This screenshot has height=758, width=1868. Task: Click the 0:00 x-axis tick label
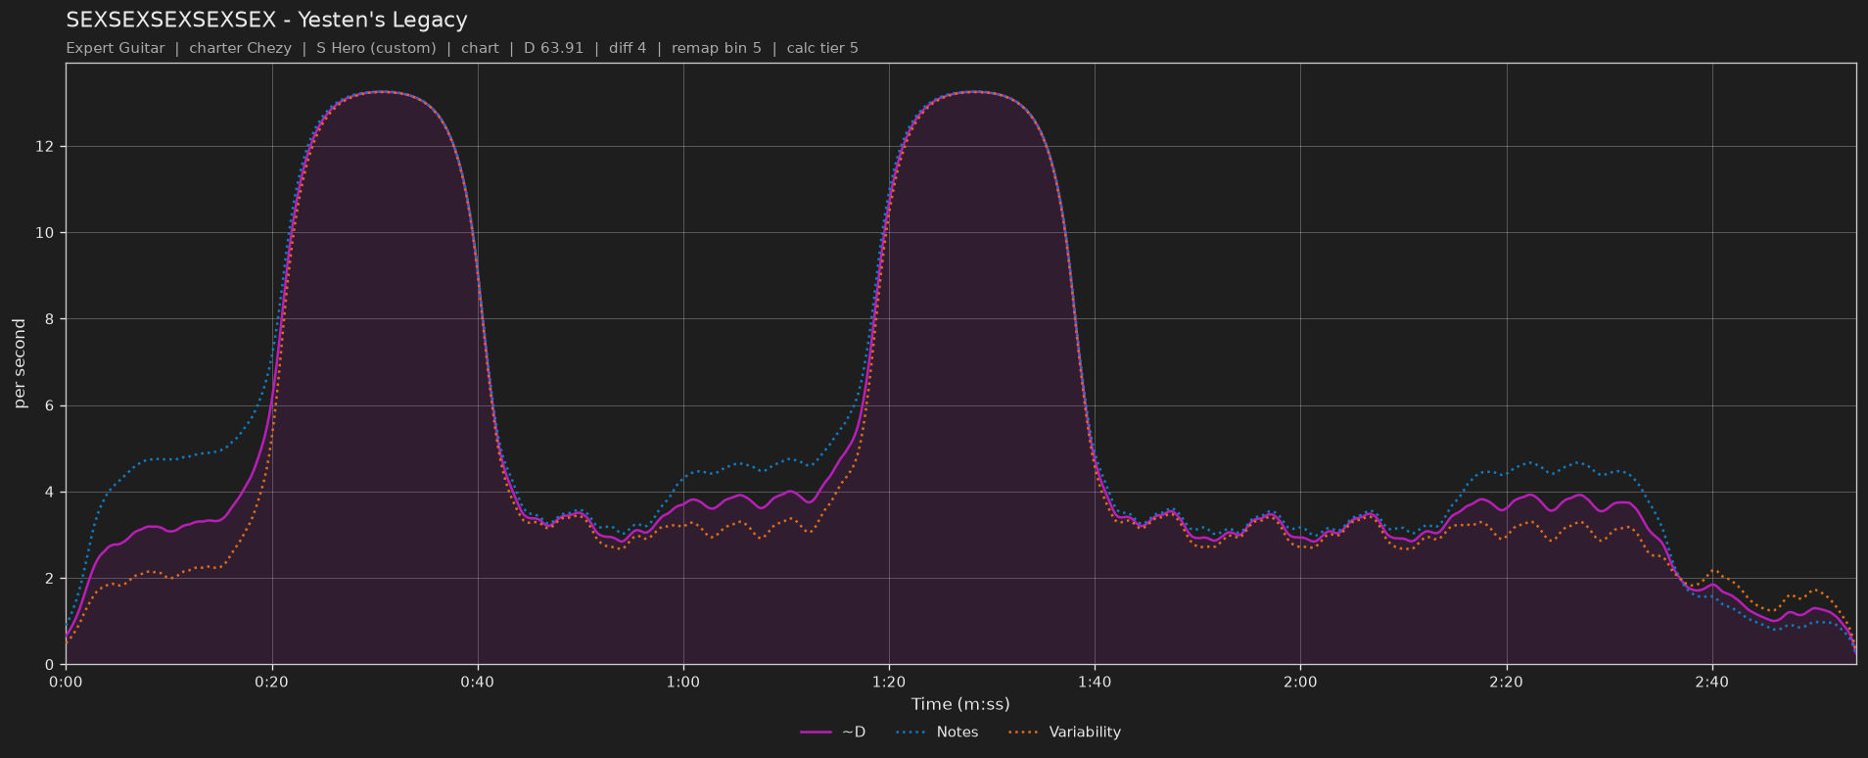(x=66, y=682)
